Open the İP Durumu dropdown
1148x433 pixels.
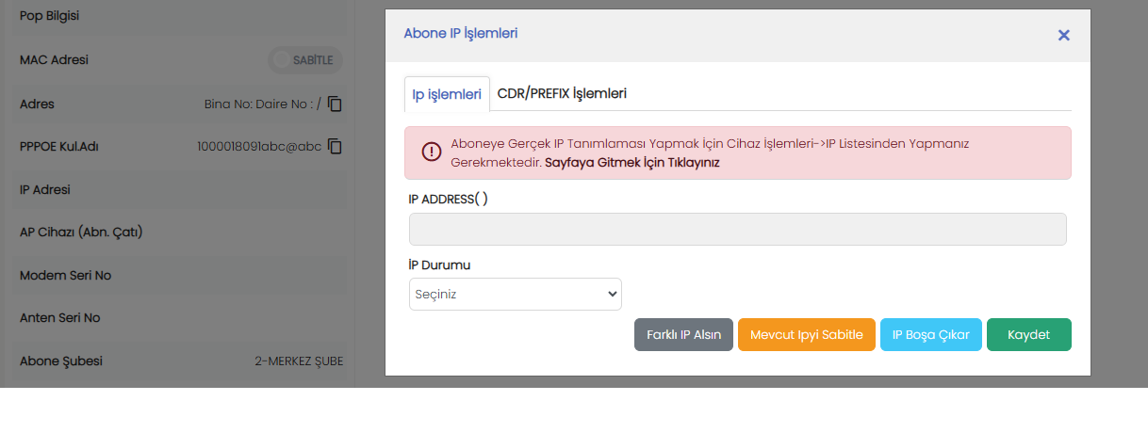[x=515, y=294]
